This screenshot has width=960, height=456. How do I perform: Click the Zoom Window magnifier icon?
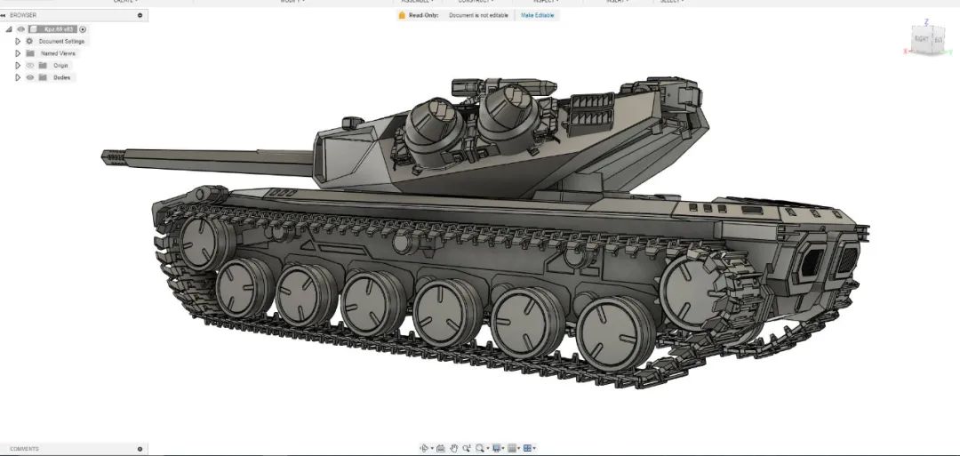481,449
